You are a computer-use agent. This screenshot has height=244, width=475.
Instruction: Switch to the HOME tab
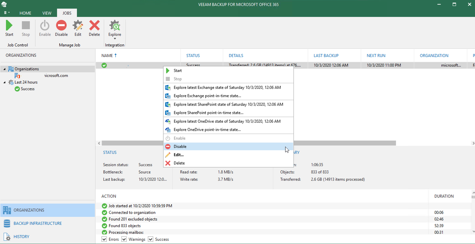pos(25,13)
